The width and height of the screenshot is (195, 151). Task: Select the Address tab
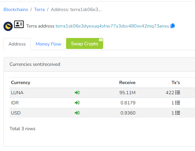[x=17, y=44]
